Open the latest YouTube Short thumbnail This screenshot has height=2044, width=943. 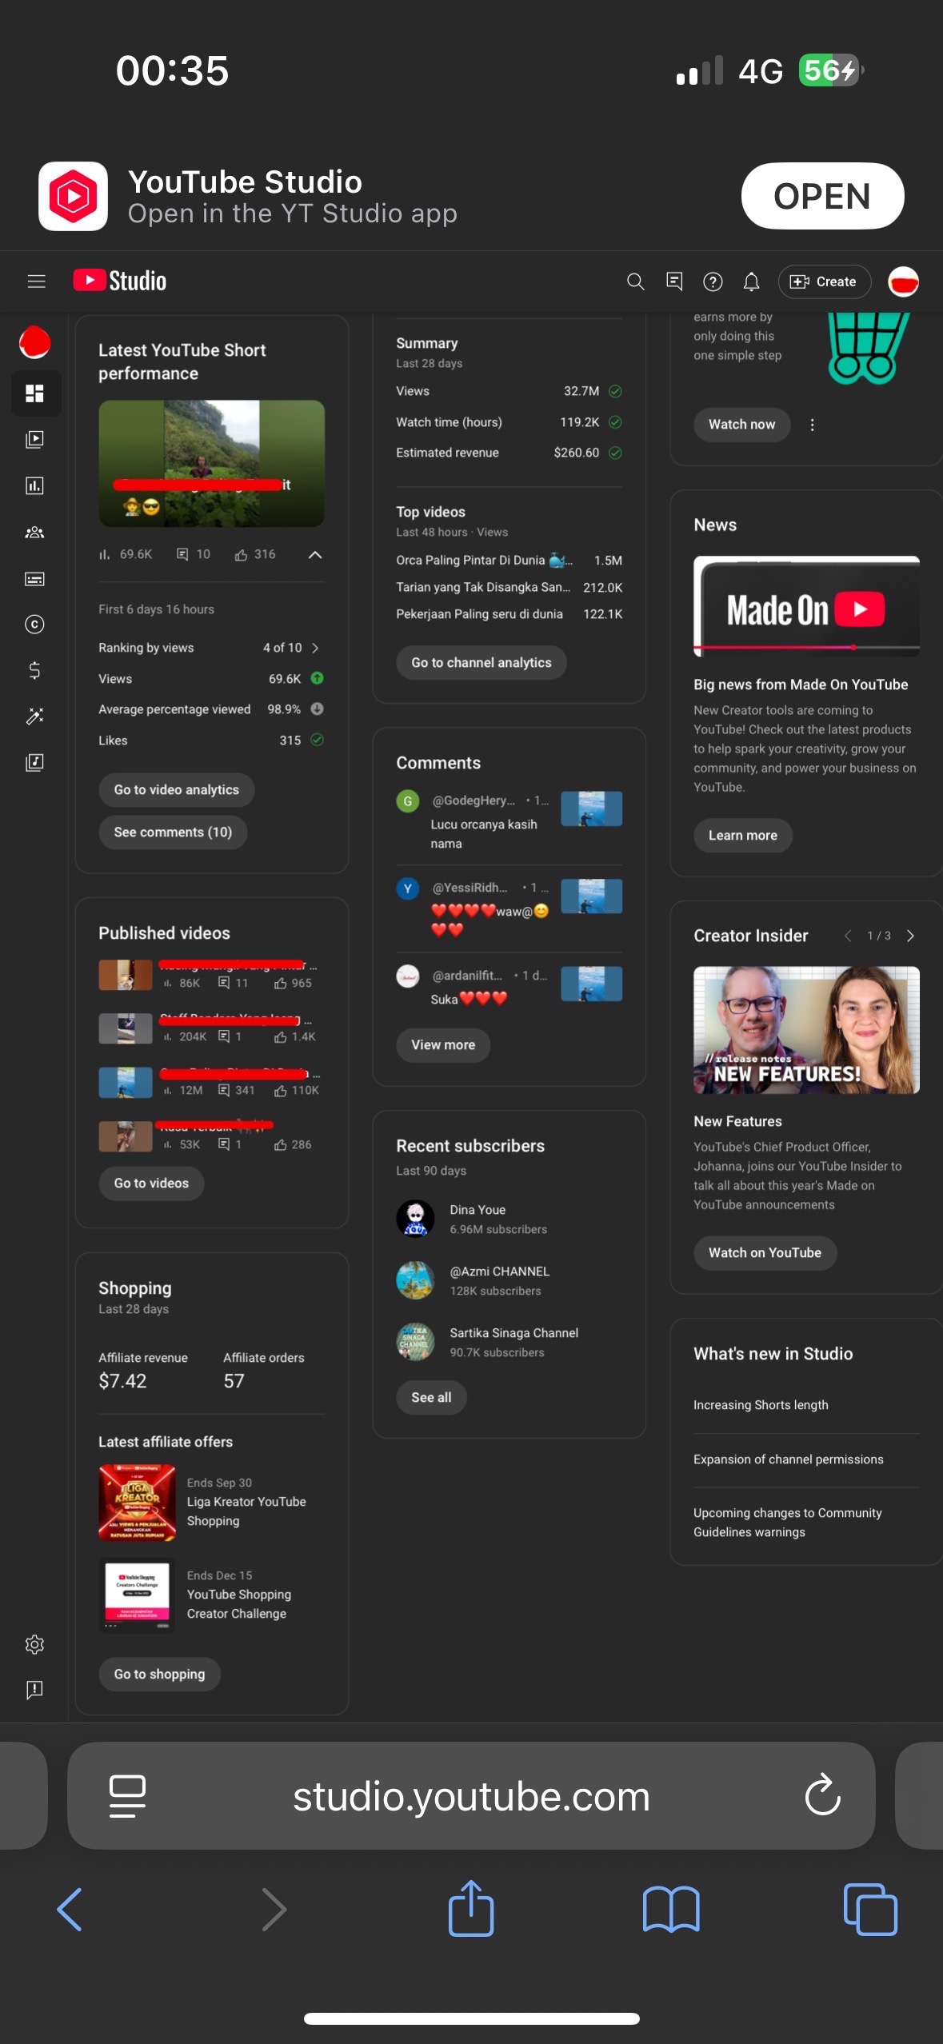pyautogui.click(x=211, y=464)
